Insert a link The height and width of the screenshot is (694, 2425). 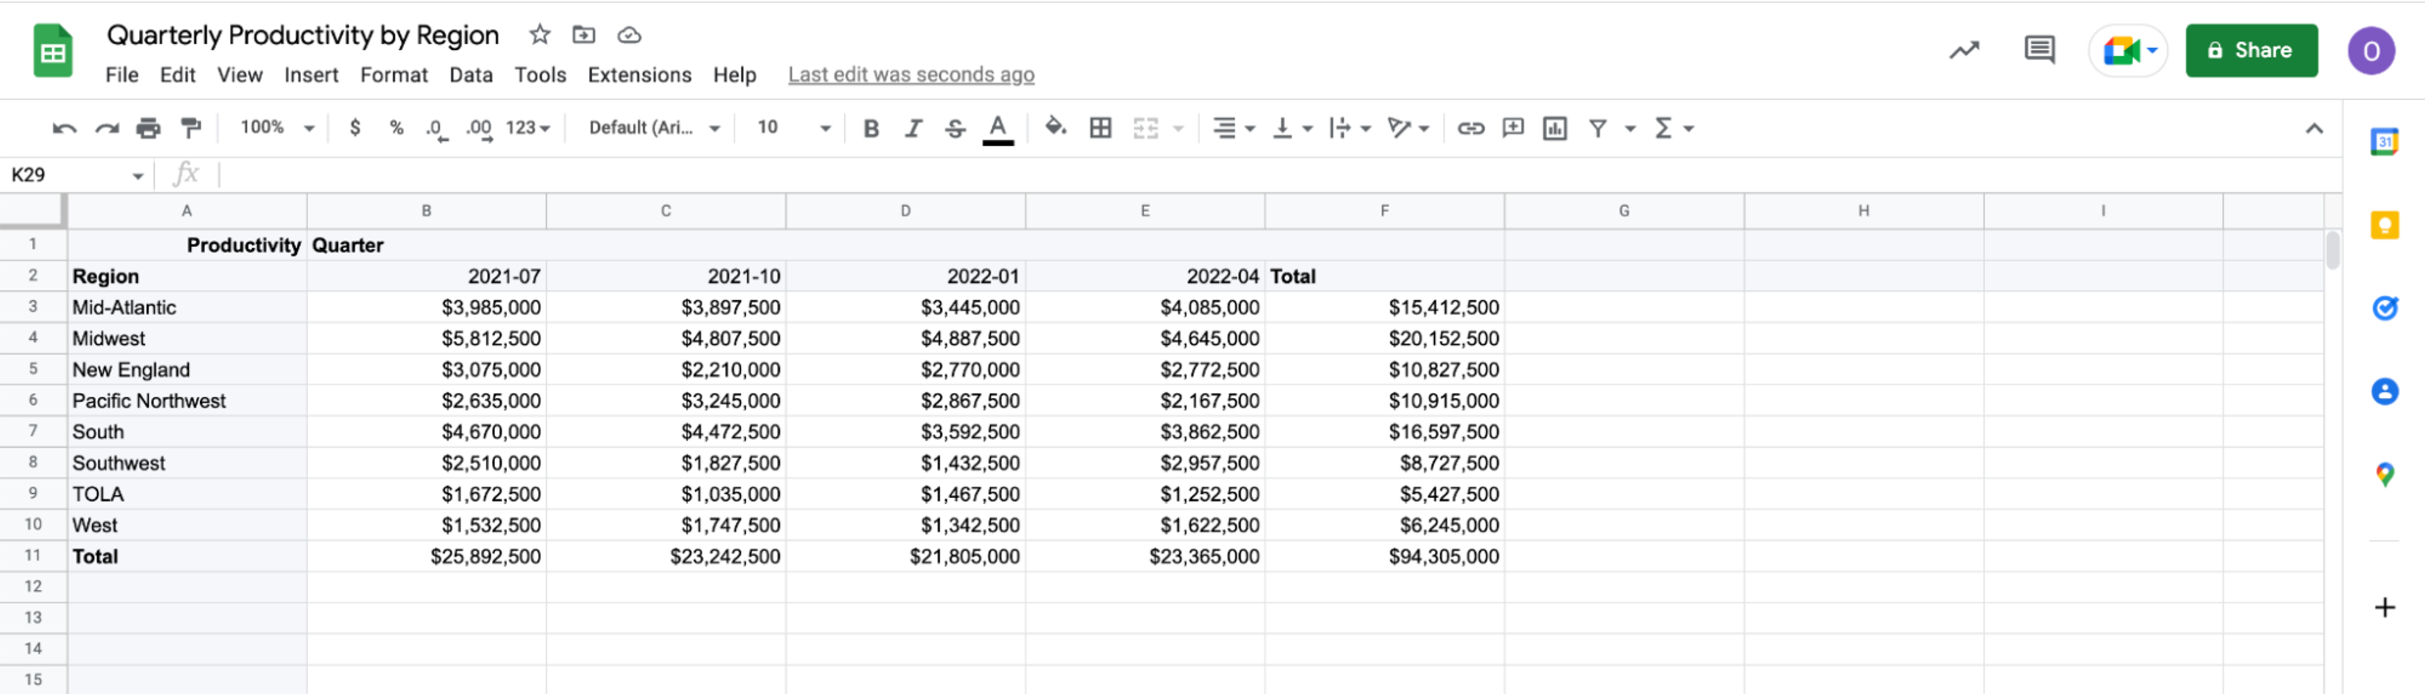pos(1470,128)
